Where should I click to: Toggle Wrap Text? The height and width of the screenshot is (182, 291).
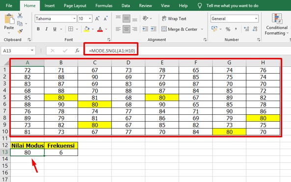coord(174,19)
